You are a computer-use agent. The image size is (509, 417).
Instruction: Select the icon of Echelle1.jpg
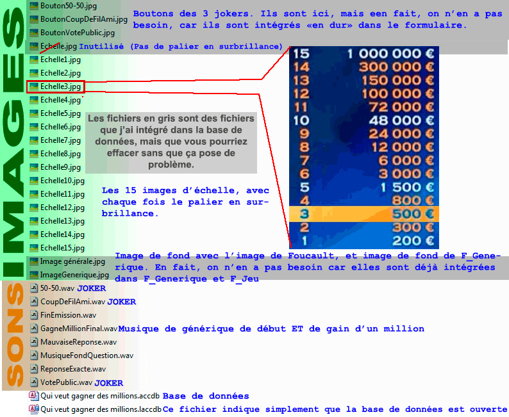[x=34, y=60]
